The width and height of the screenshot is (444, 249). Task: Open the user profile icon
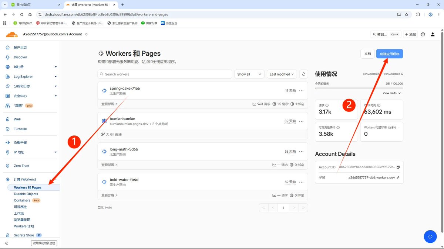(433, 34)
